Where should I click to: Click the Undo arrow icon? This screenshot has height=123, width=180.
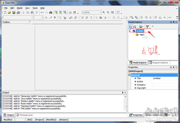[x=42, y=13]
